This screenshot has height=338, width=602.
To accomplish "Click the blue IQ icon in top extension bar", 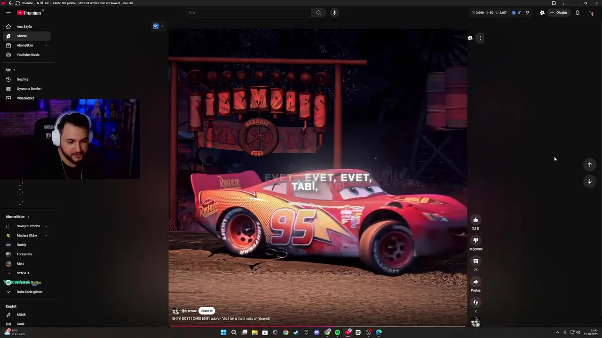I will 514,13.
